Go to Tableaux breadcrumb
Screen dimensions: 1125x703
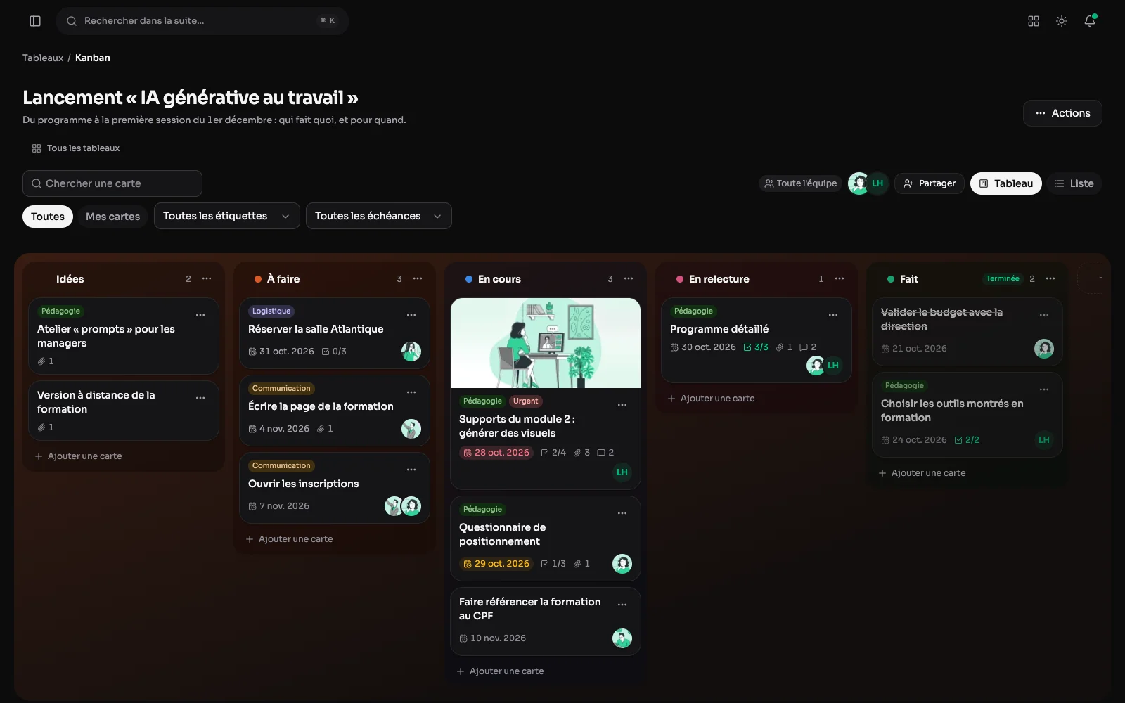coord(43,58)
